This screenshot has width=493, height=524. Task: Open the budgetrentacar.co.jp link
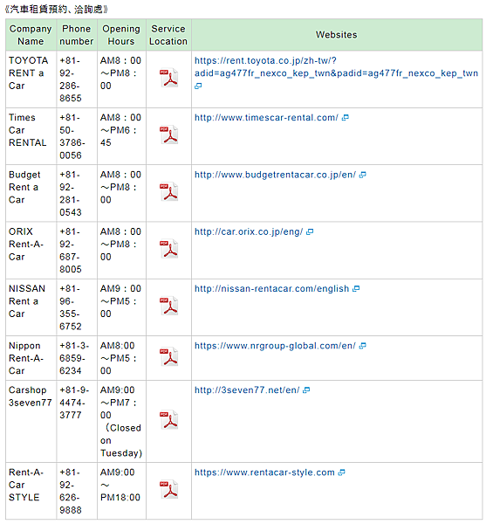click(275, 175)
